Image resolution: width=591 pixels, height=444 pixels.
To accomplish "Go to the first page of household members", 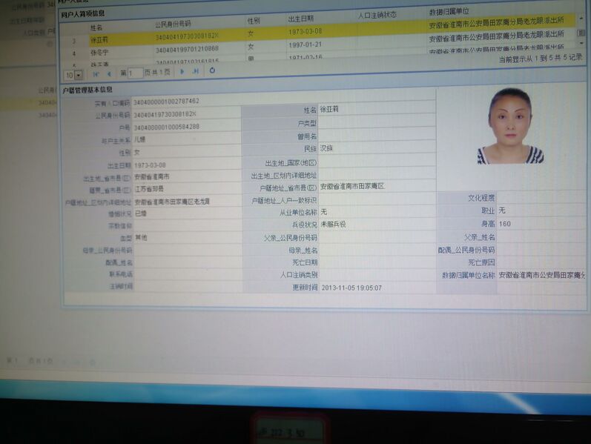I will 96,74.
